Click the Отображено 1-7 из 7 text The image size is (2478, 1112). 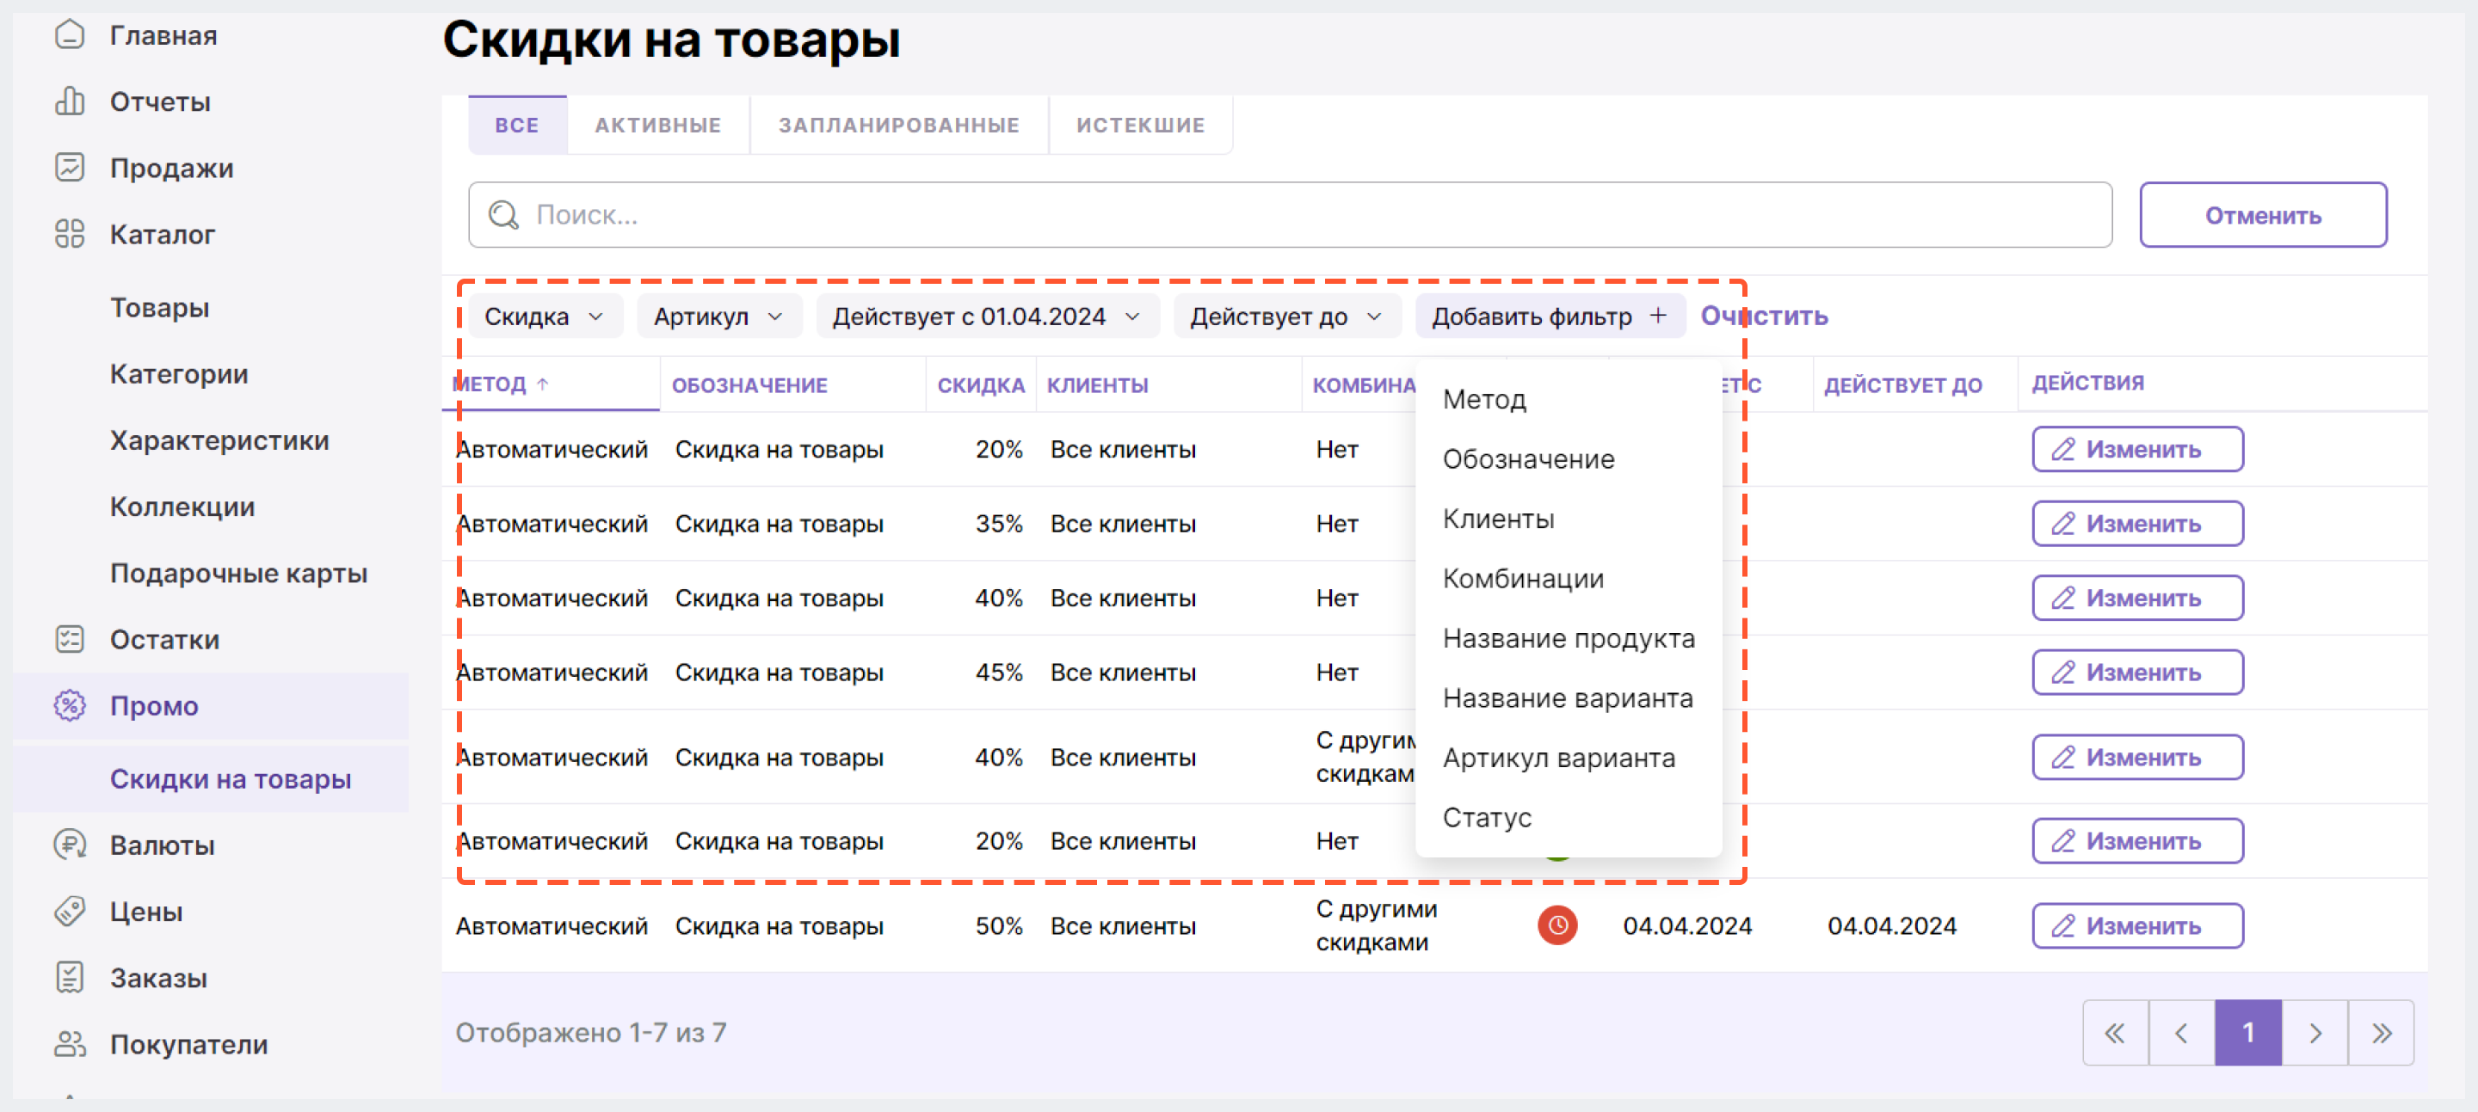[589, 1032]
